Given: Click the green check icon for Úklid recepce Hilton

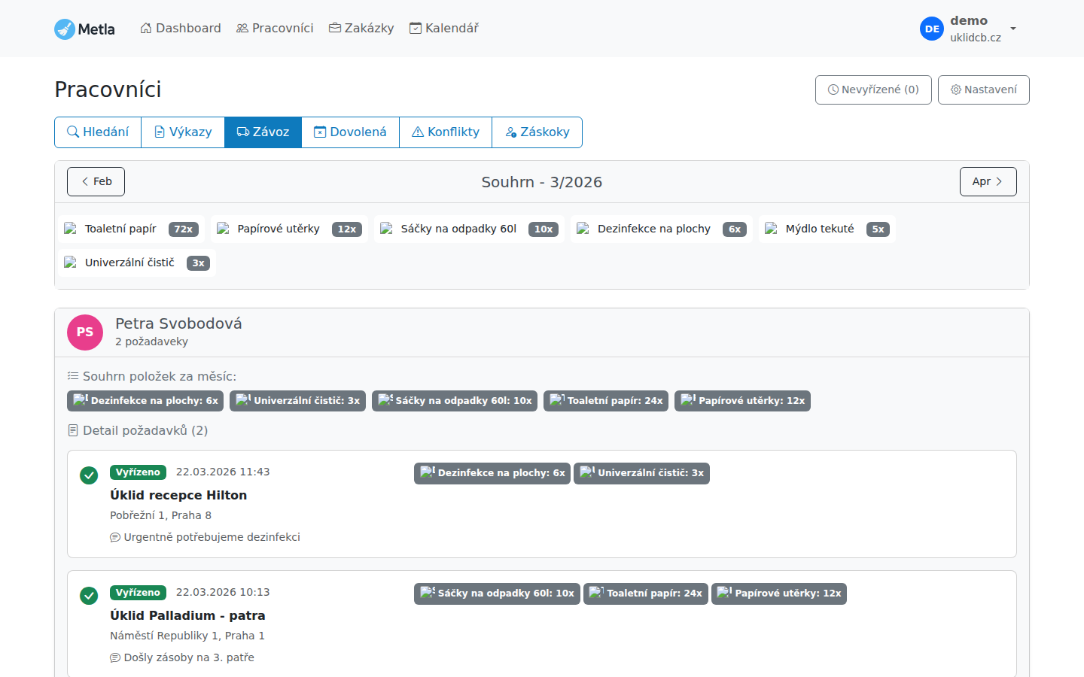Looking at the screenshot, I should [x=89, y=475].
